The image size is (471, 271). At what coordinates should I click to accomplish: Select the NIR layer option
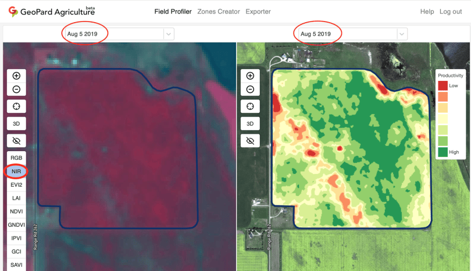click(16, 171)
